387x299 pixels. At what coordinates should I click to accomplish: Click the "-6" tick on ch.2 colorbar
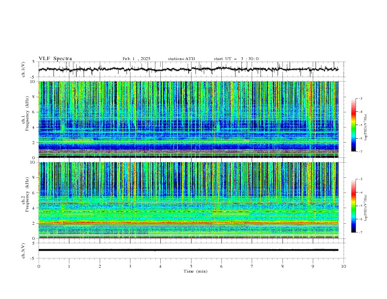(x=360, y=219)
